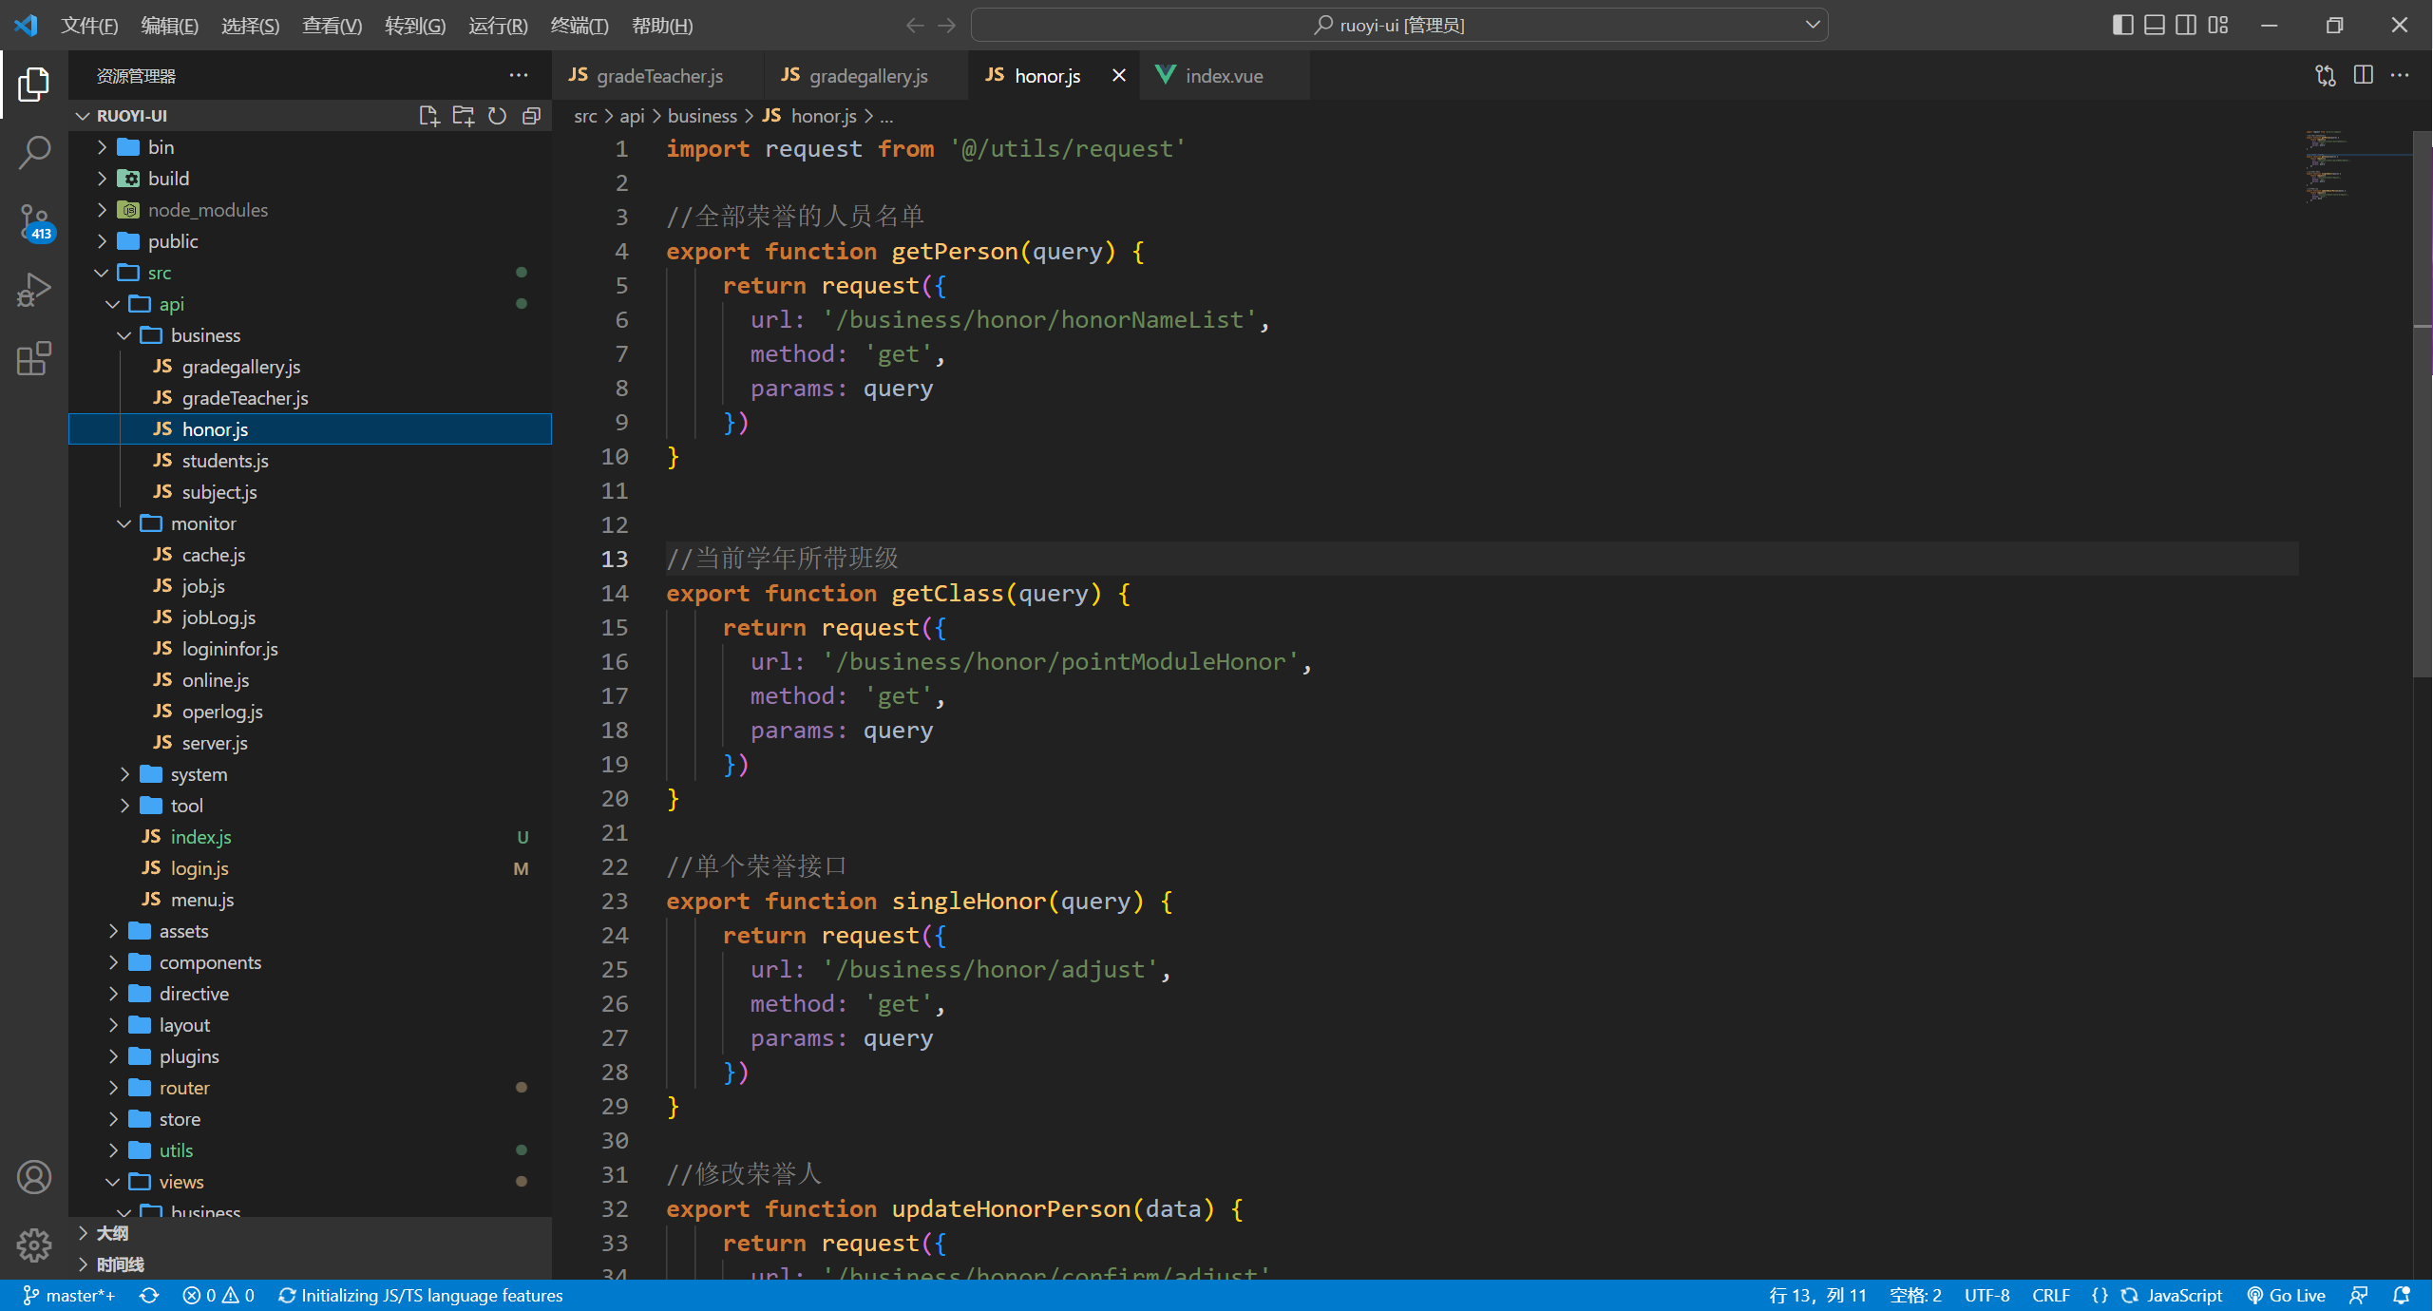Switch to the index.vue tab

click(x=1223, y=76)
